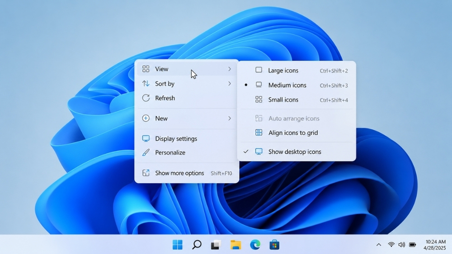The height and width of the screenshot is (254, 452).
Task: Select Personalize in the context menu
Action: (x=187, y=152)
